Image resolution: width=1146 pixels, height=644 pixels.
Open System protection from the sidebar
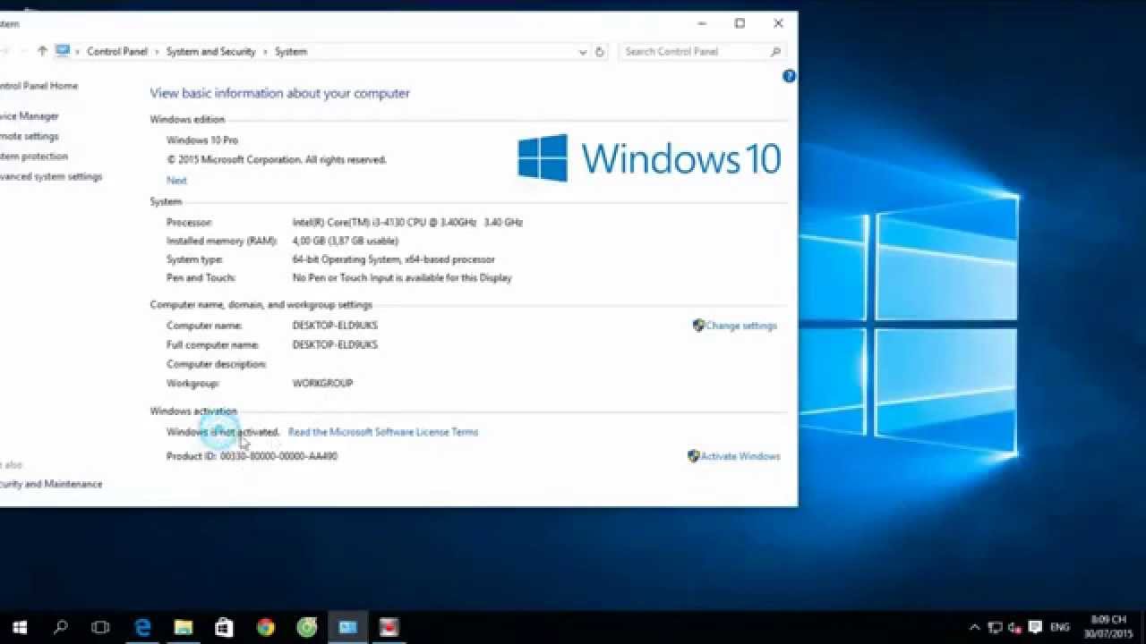(33, 157)
